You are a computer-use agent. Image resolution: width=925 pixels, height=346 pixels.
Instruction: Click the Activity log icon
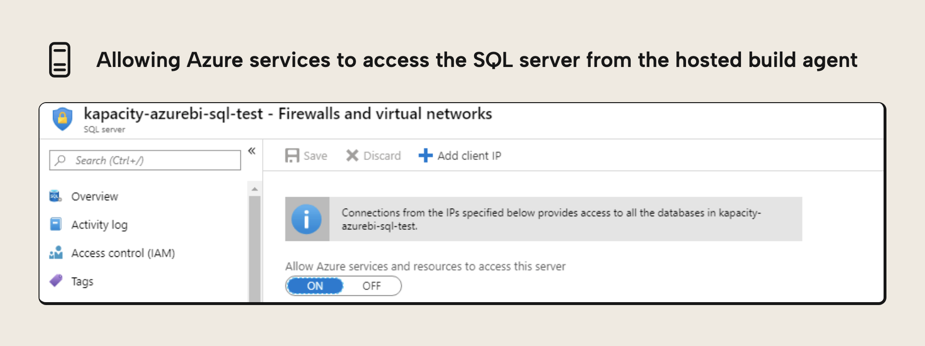tap(55, 224)
